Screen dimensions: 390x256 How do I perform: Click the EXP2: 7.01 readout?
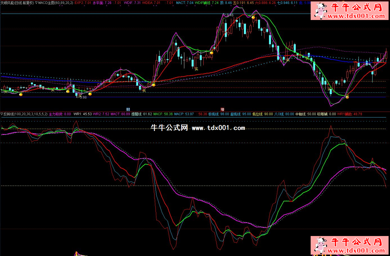pos(83,3)
